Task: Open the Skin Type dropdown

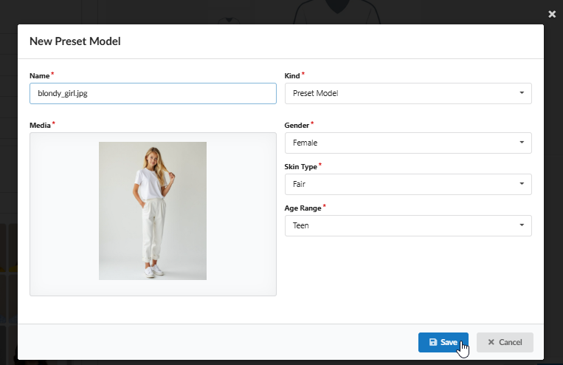Action: coord(408,184)
